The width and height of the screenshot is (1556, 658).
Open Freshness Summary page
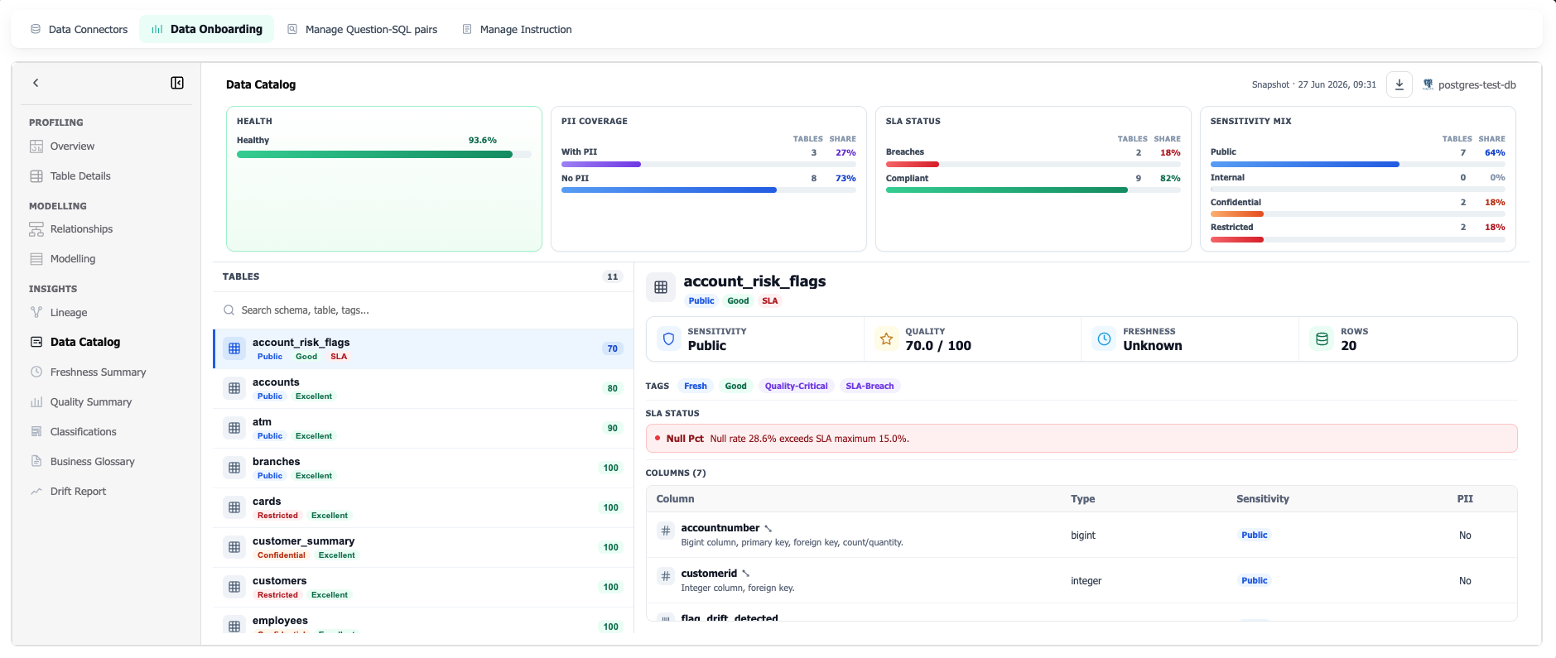98,372
